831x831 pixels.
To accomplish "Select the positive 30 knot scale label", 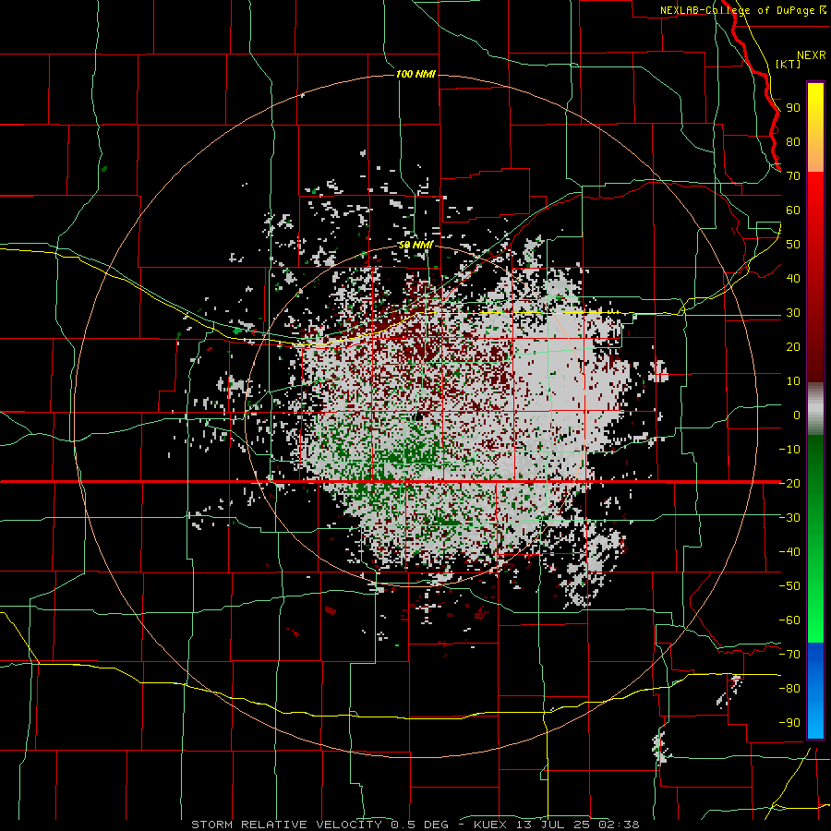I will coord(793,313).
